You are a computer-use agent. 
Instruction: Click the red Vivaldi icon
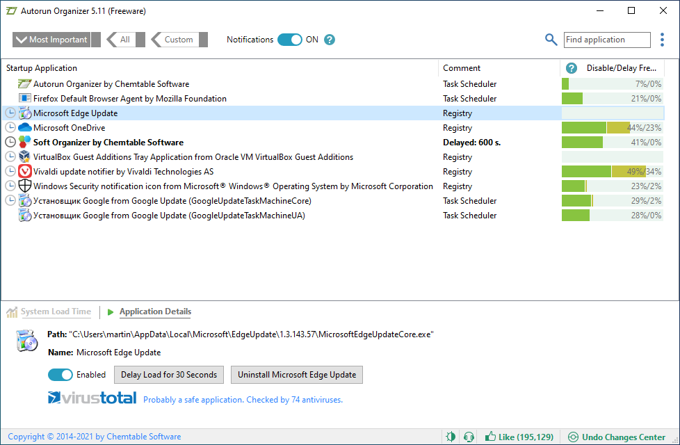pos(25,171)
